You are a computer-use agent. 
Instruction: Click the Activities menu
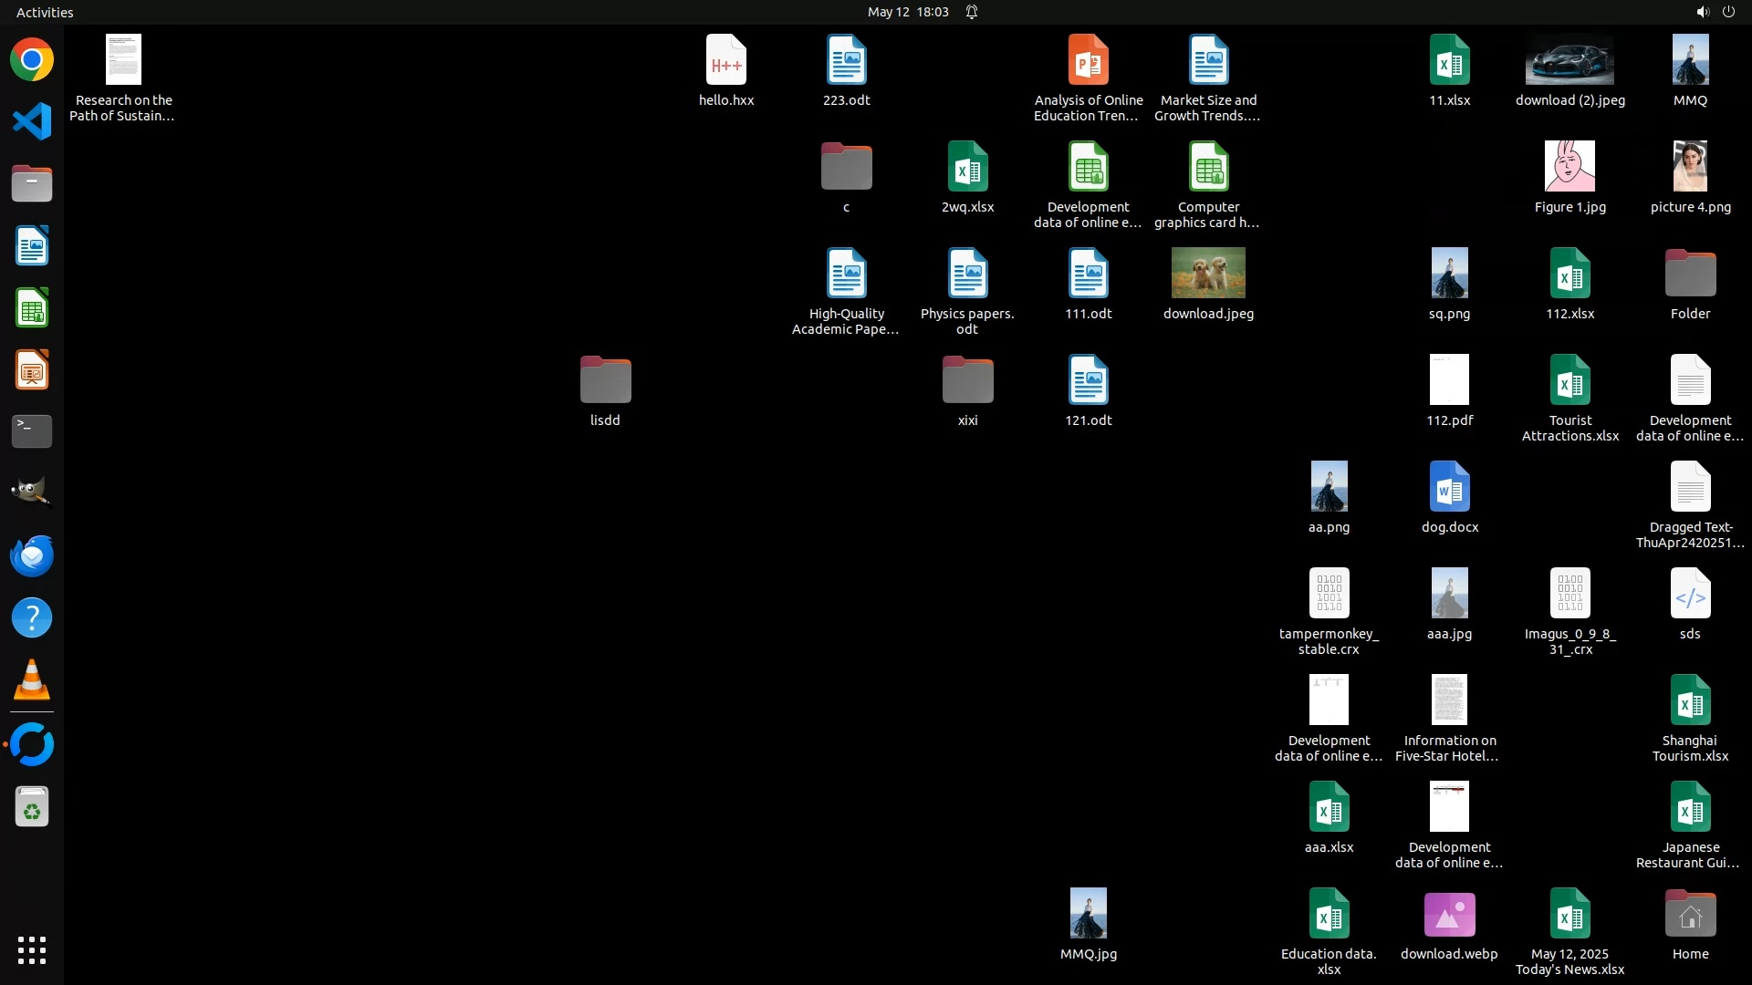(x=45, y=12)
